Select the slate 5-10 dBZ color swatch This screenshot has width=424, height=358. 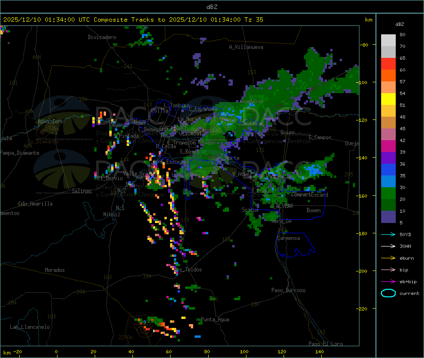coord(388,217)
